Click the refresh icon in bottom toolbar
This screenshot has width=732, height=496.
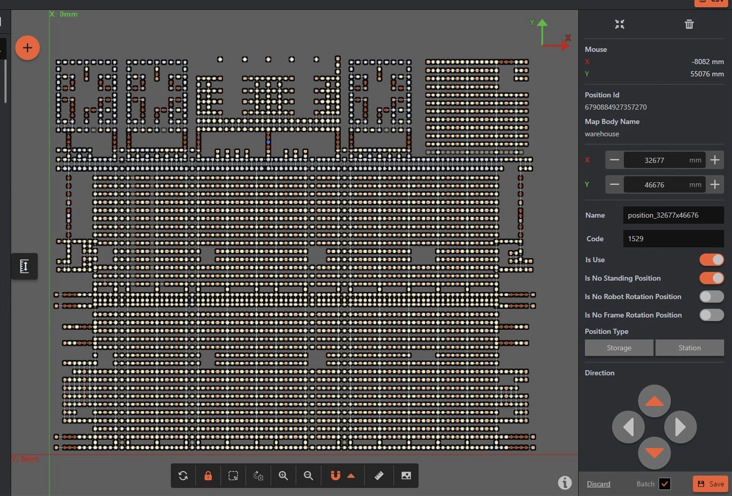click(183, 476)
